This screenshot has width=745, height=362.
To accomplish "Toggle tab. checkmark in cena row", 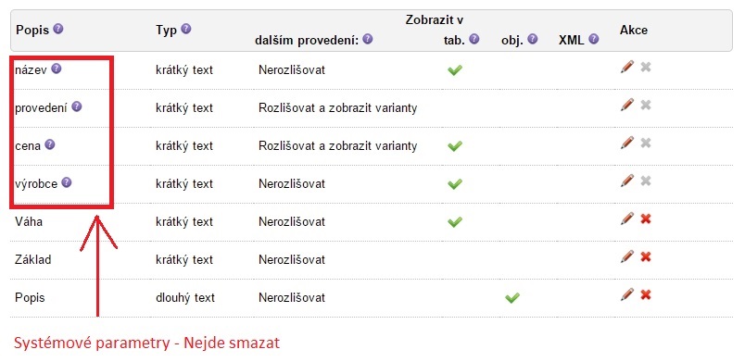I will tap(455, 146).
